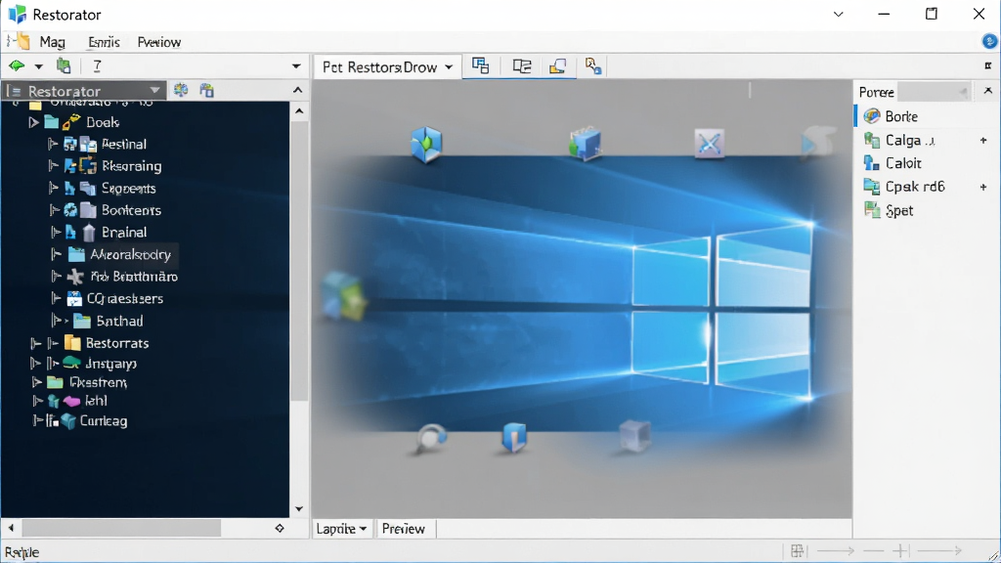
Task: Switch to the "Preview" tab below canvas
Action: coord(403,529)
